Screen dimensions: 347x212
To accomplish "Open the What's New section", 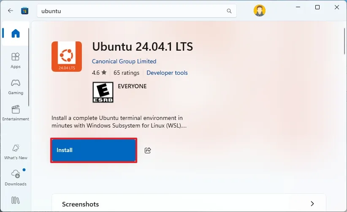I will [16, 152].
